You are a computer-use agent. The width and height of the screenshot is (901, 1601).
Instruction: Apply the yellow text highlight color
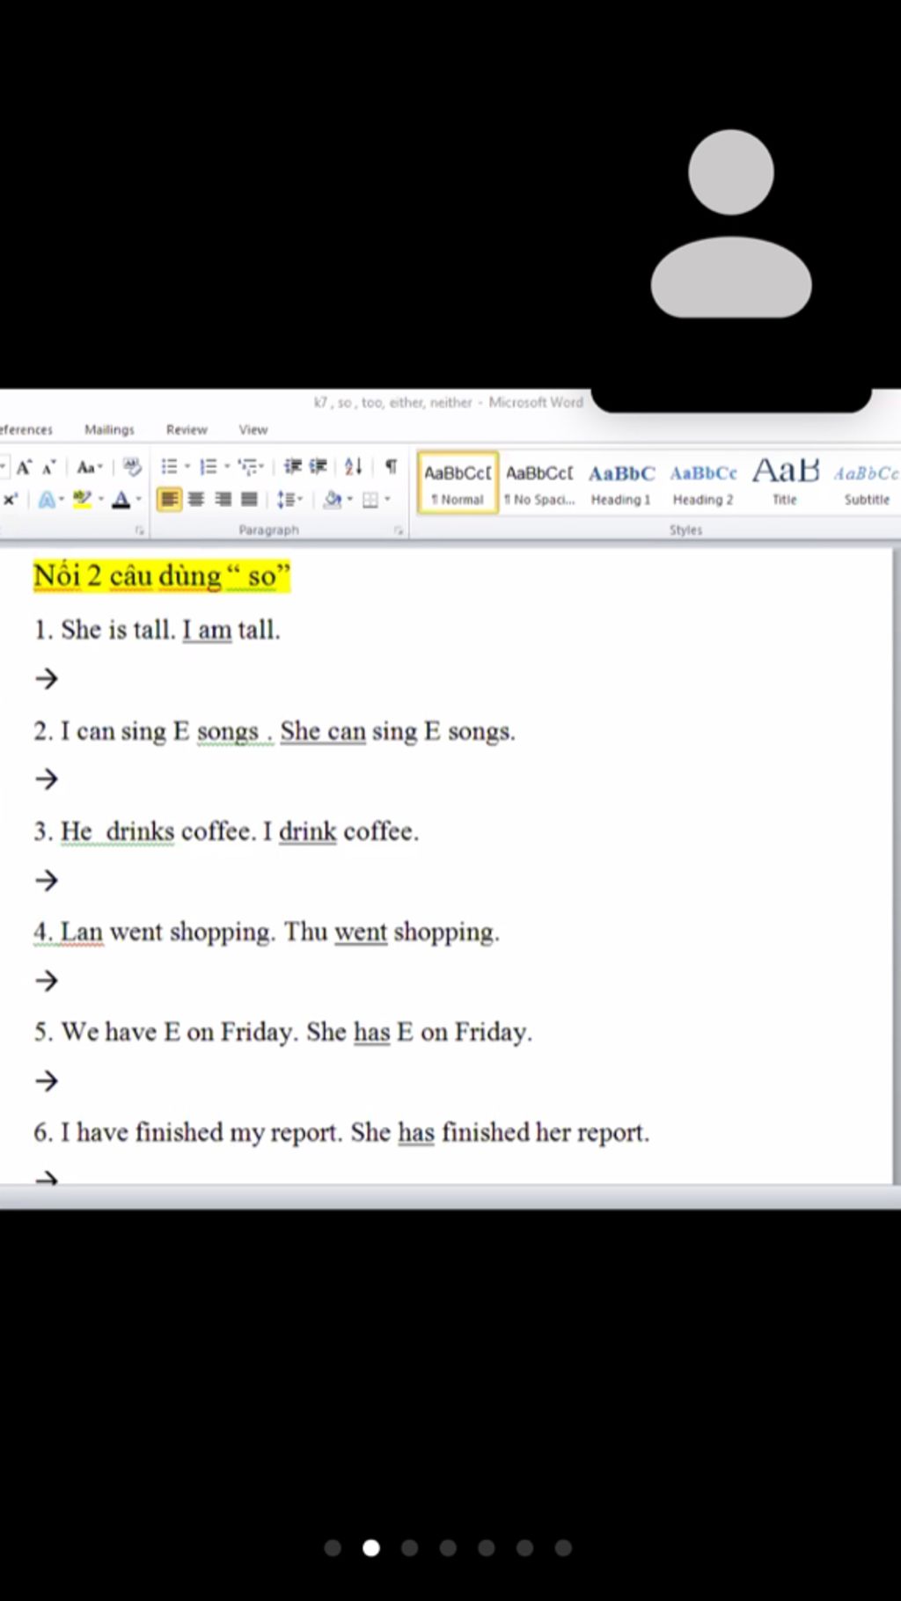tap(82, 500)
